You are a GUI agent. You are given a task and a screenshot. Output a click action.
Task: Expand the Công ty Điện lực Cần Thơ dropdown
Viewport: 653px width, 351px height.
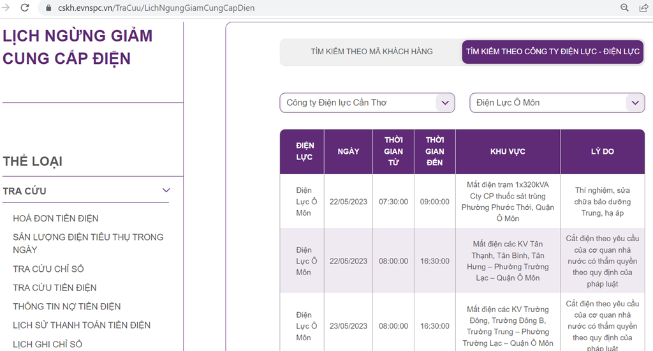[444, 103]
